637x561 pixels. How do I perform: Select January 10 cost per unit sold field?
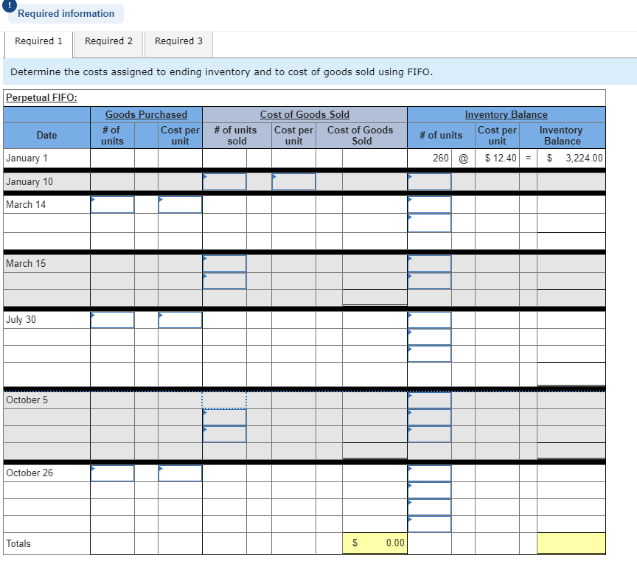293,181
